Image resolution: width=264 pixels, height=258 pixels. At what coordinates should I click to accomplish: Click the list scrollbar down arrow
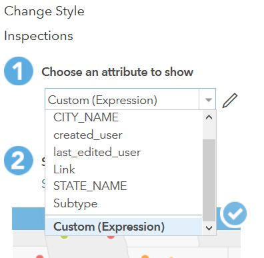pyautogui.click(x=209, y=228)
